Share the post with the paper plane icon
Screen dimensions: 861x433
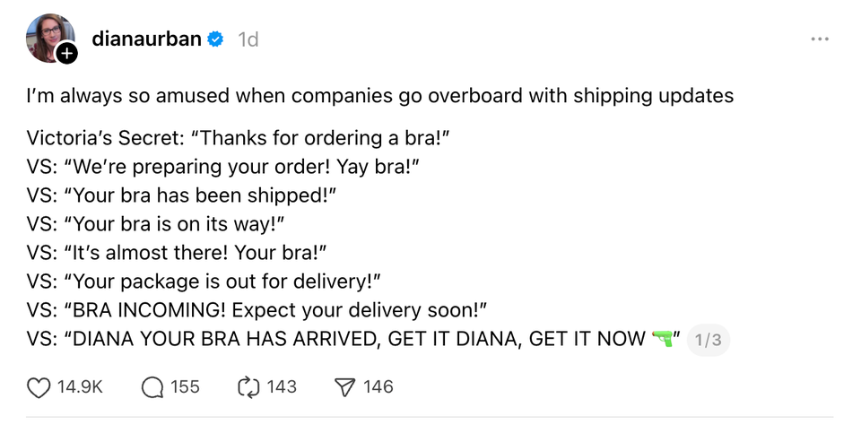tap(344, 387)
